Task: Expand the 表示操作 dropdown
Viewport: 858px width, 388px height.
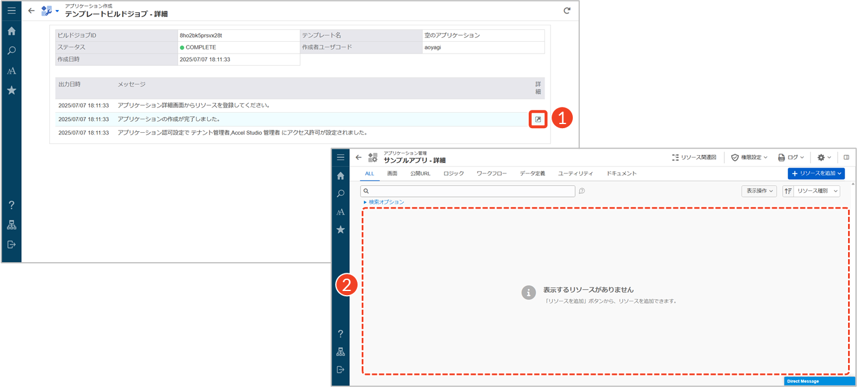Action: [x=759, y=191]
